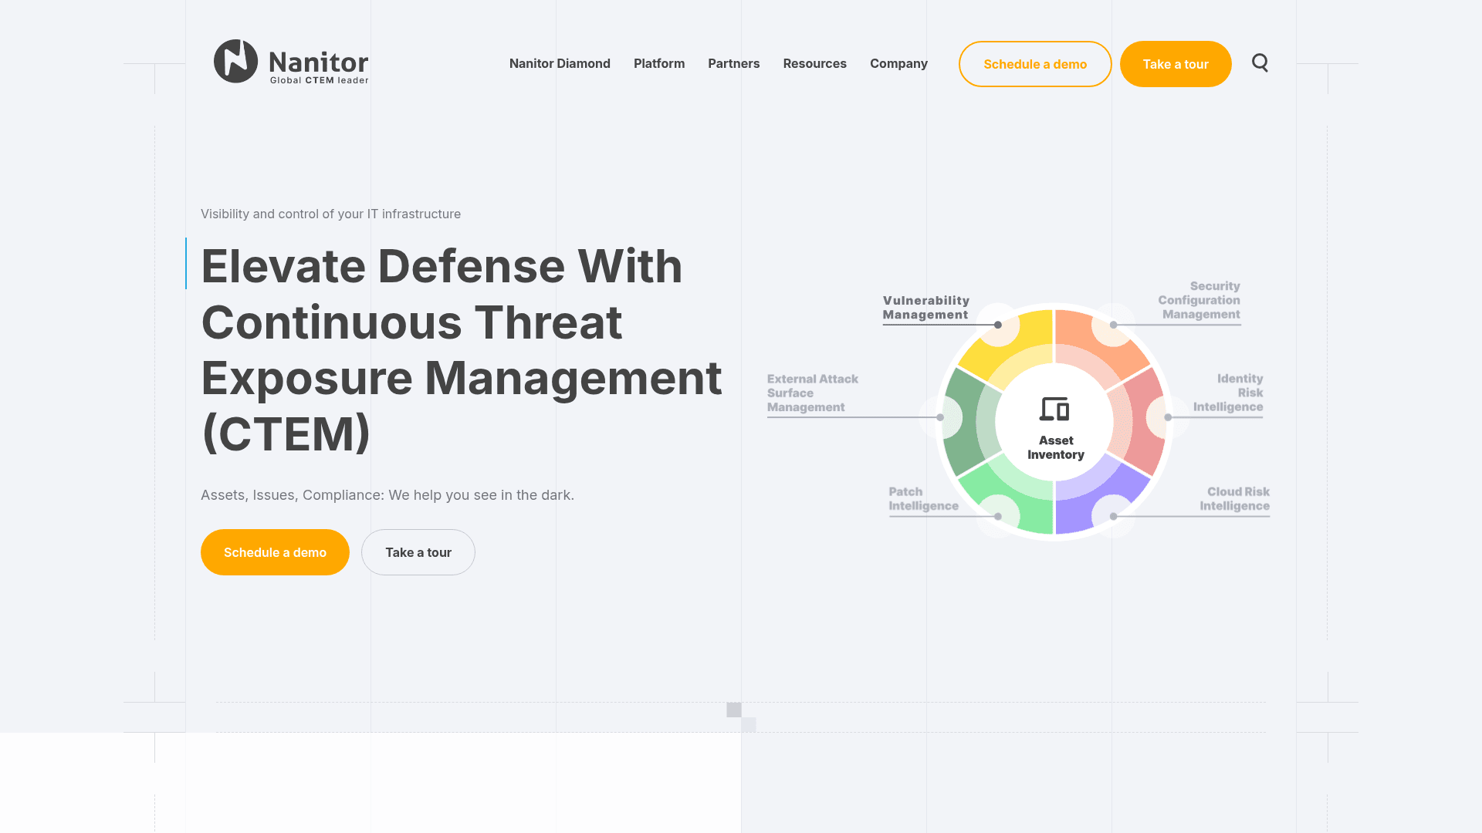The image size is (1482, 833).
Task: Click header Take a tour button
Action: click(1176, 64)
